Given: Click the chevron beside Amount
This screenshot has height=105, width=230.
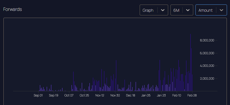Looking at the screenshot, I should pyautogui.click(x=221, y=10).
